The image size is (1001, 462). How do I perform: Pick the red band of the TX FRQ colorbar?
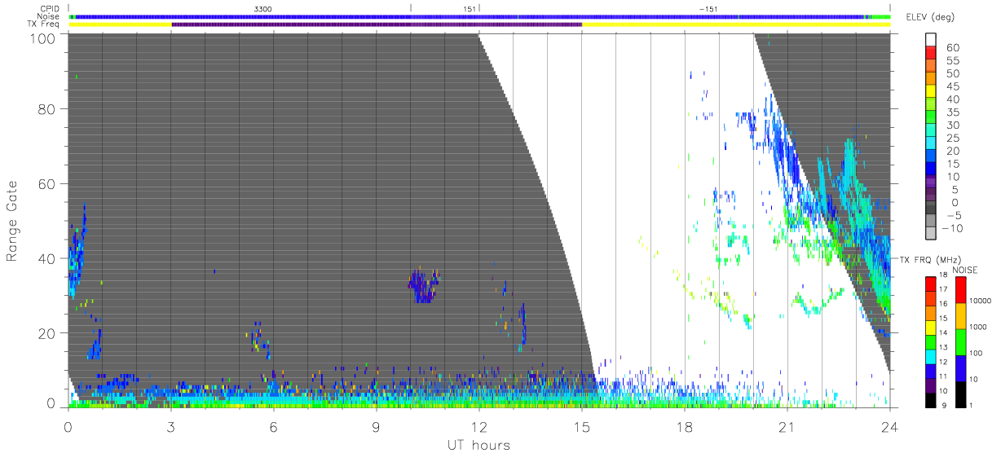[x=930, y=284]
